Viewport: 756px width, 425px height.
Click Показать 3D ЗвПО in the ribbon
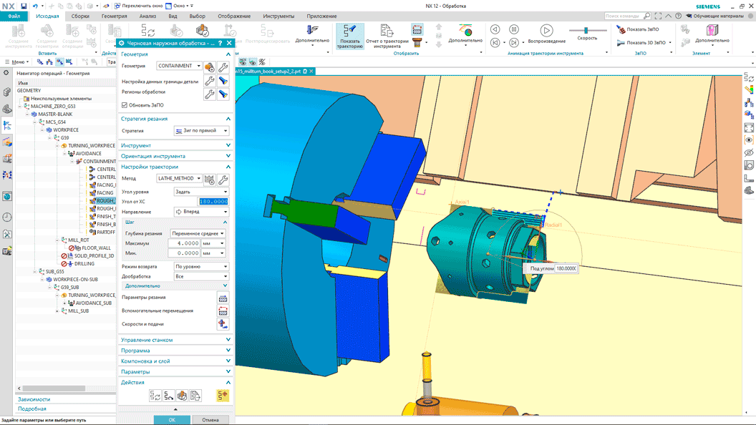pyautogui.click(x=641, y=42)
